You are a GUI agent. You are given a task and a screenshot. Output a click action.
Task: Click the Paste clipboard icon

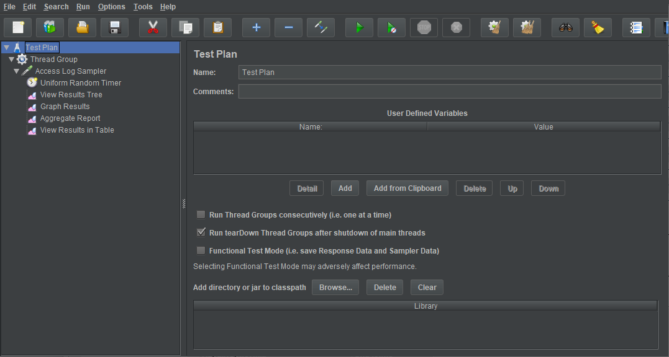click(217, 28)
